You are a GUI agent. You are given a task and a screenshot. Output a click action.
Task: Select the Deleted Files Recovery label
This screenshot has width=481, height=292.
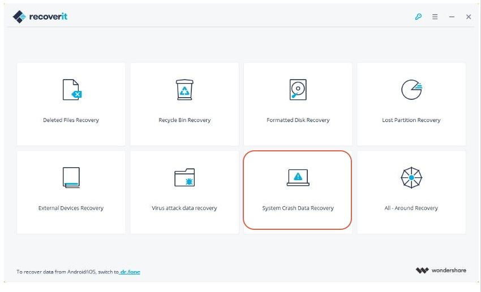71,120
